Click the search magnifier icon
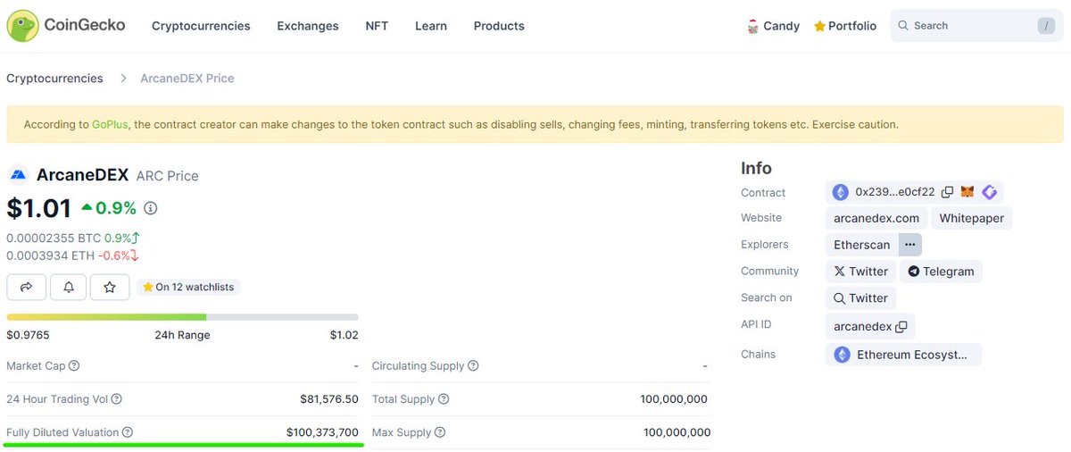The width and height of the screenshot is (1071, 452). (x=903, y=26)
